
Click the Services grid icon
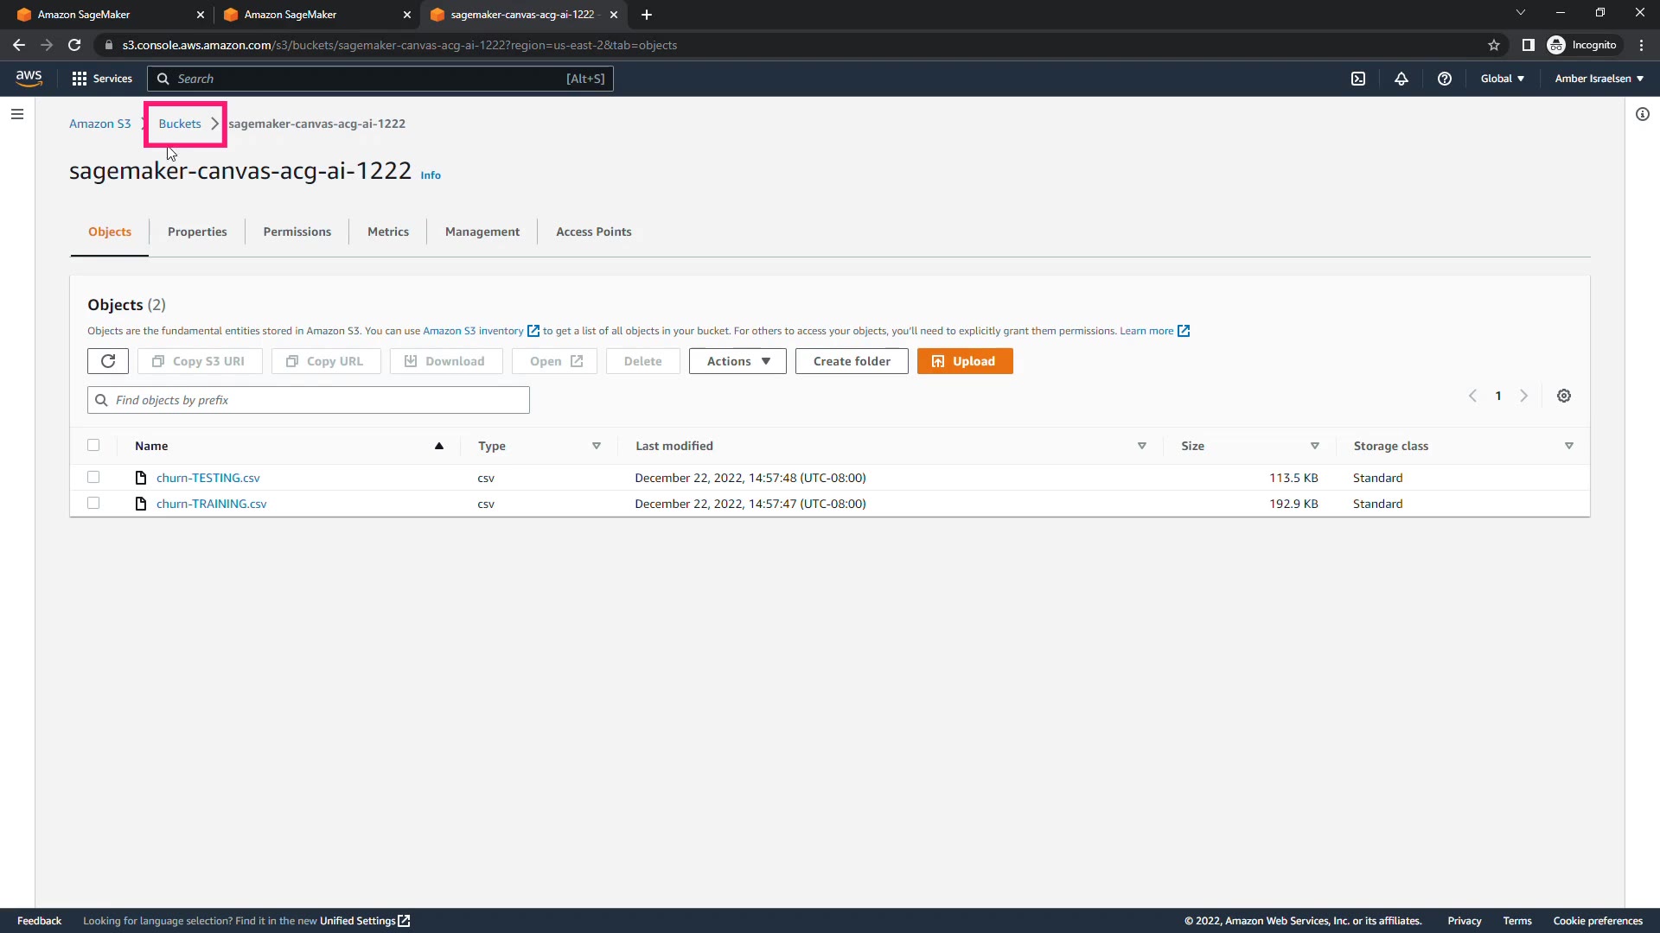click(80, 79)
